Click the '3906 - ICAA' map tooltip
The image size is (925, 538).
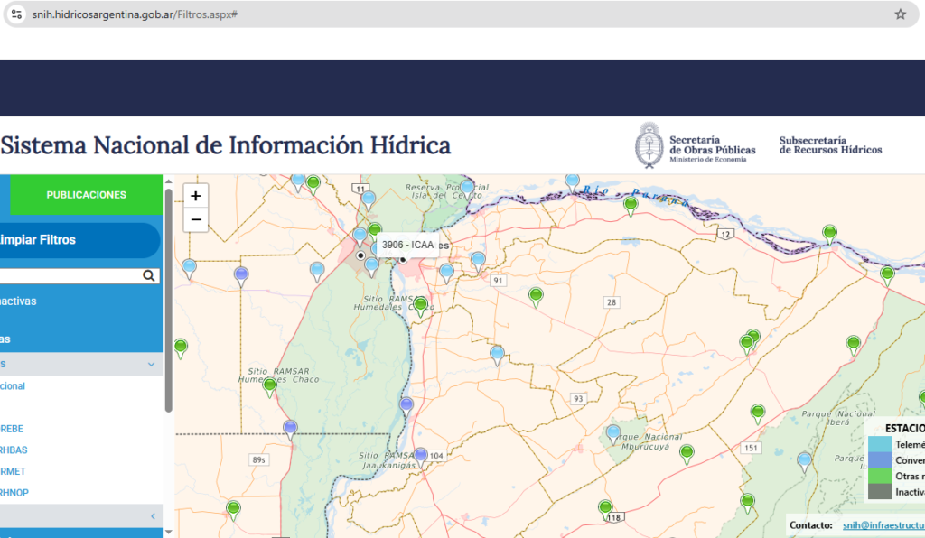(407, 245)
